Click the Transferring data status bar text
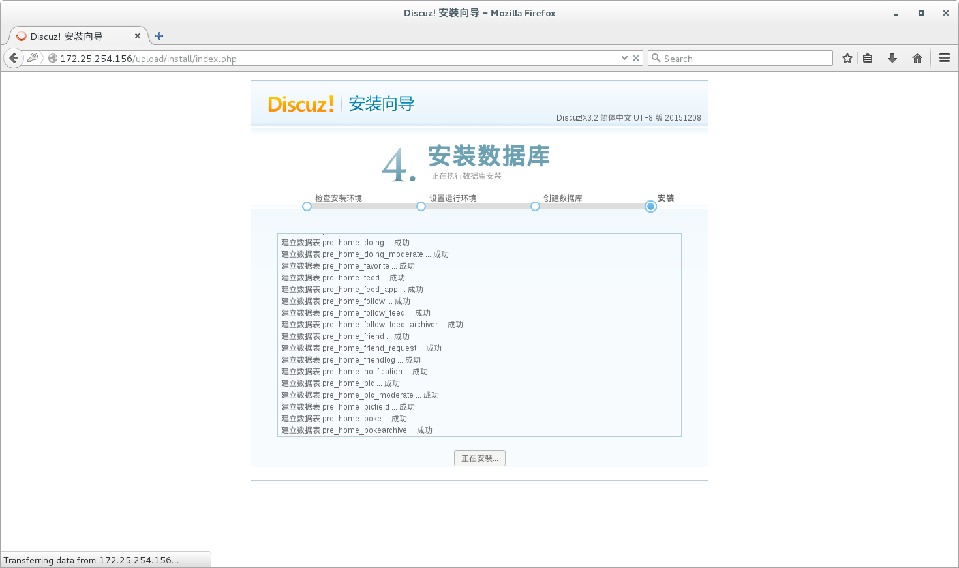Viewport: 959px width, 568px height. point(91,560)
